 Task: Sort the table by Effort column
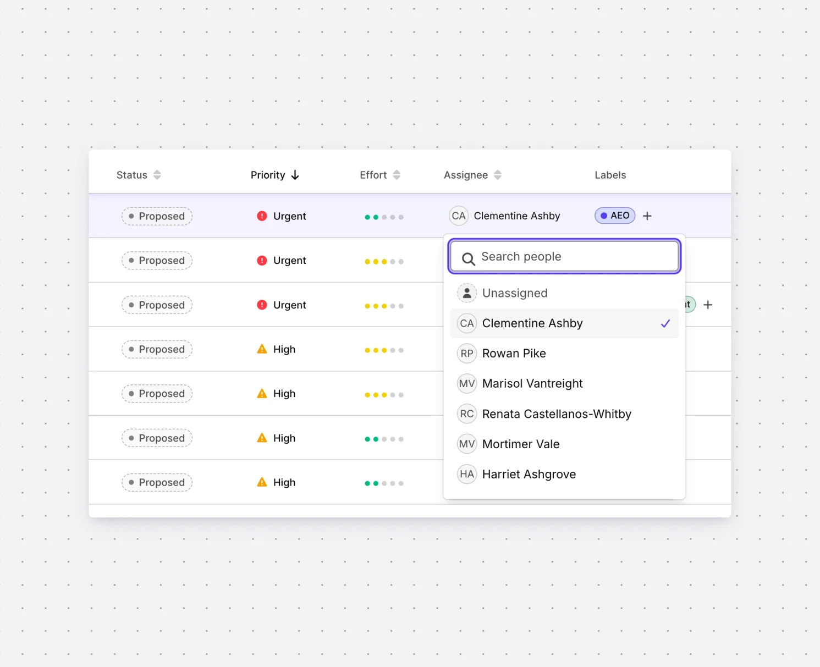pos(380,175)
